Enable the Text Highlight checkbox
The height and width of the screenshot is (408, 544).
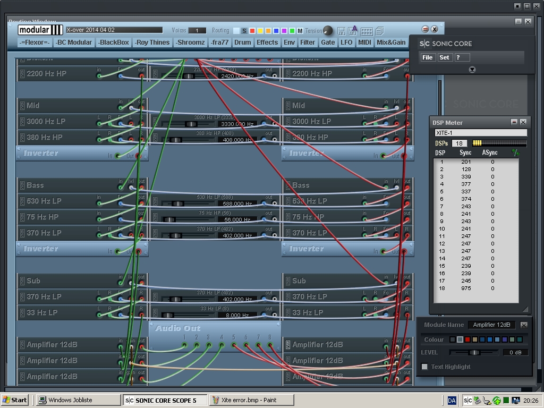[x=424, y=367]
